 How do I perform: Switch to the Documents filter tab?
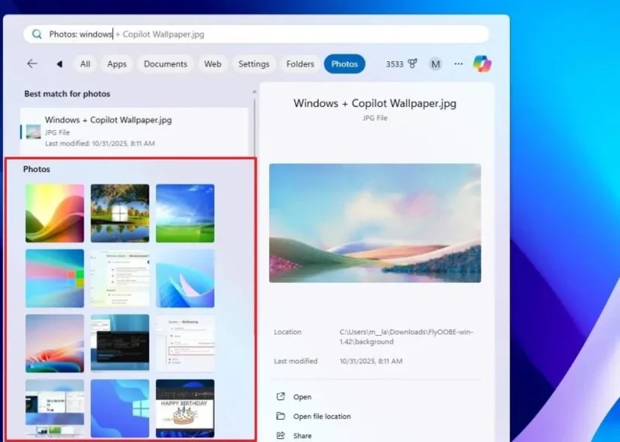click(165, 64)
